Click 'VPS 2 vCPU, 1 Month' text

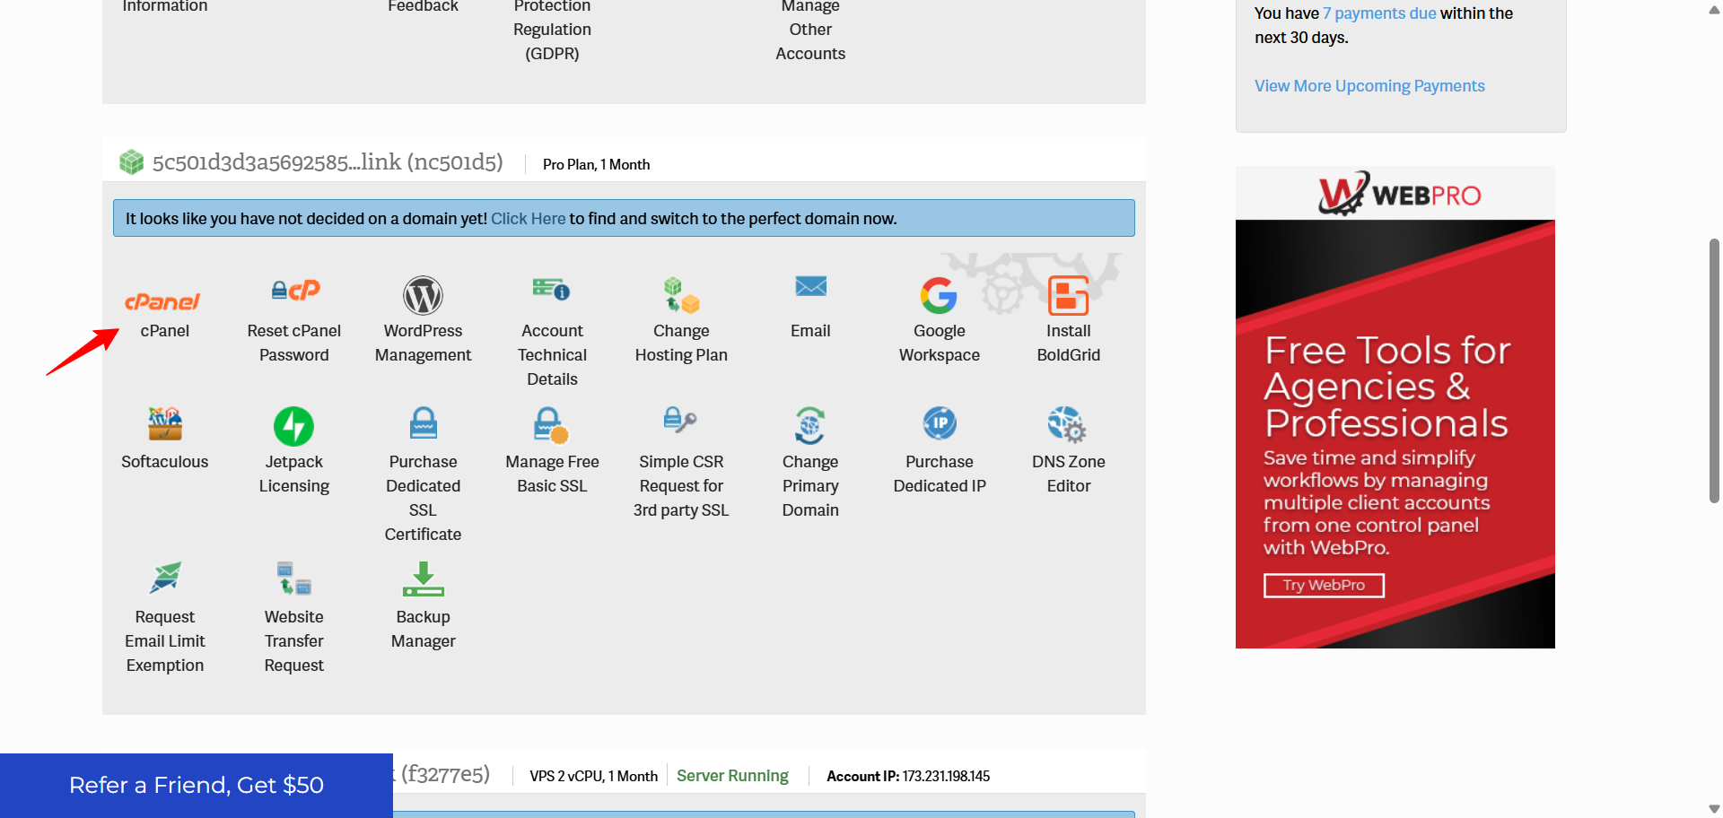click(593, 777)
